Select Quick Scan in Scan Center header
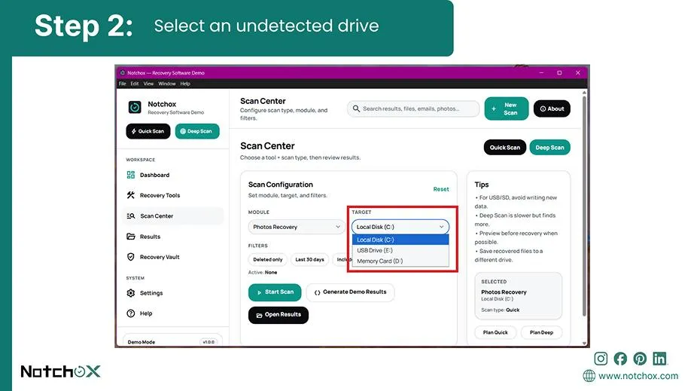The height and width of the screenshot is (391, 694). tap(504, 148)
